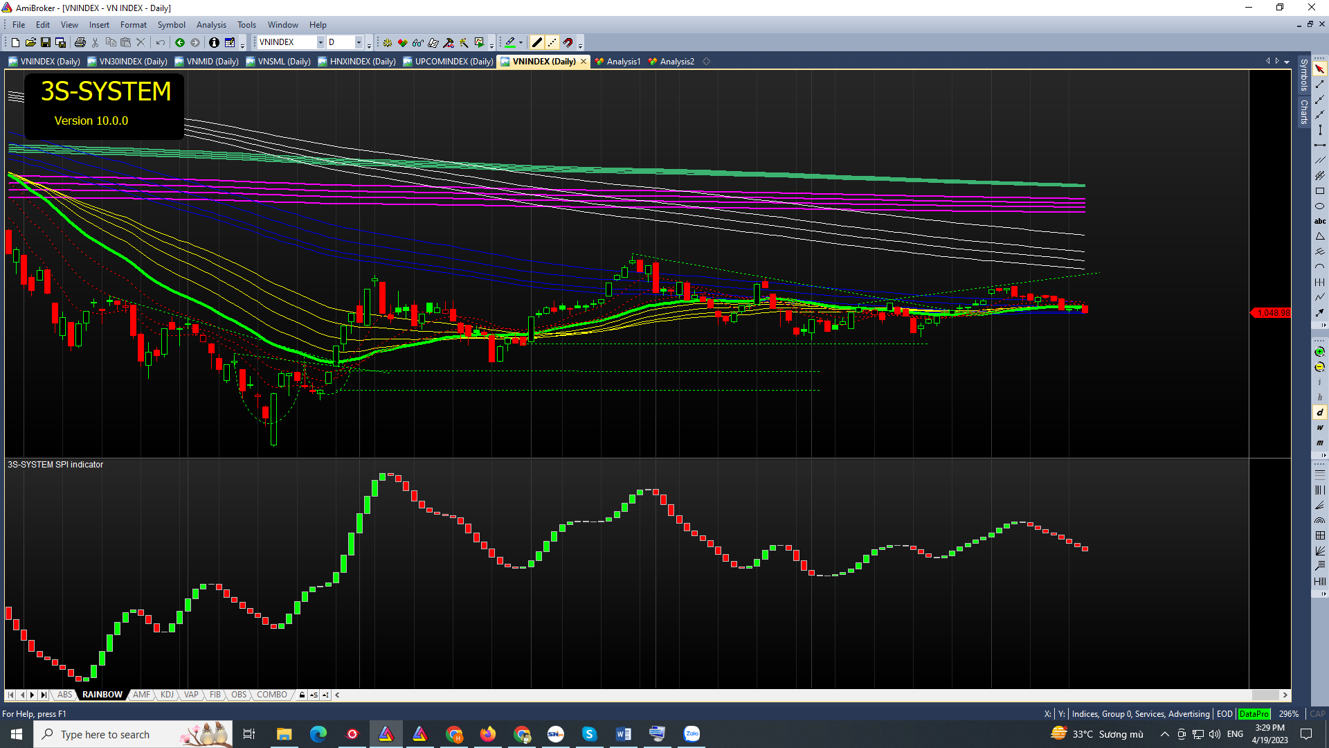1329x748 pixels.
Task: Select the Triangle drawing tool
Action: click(1319, 237)
